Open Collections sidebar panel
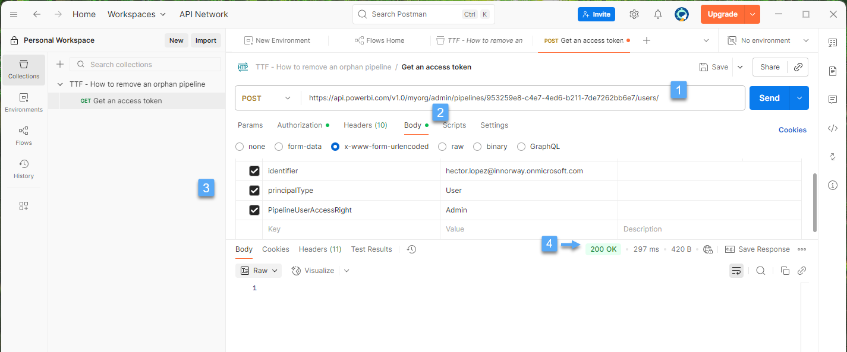847x352 pixels. [x=24, y=69]
